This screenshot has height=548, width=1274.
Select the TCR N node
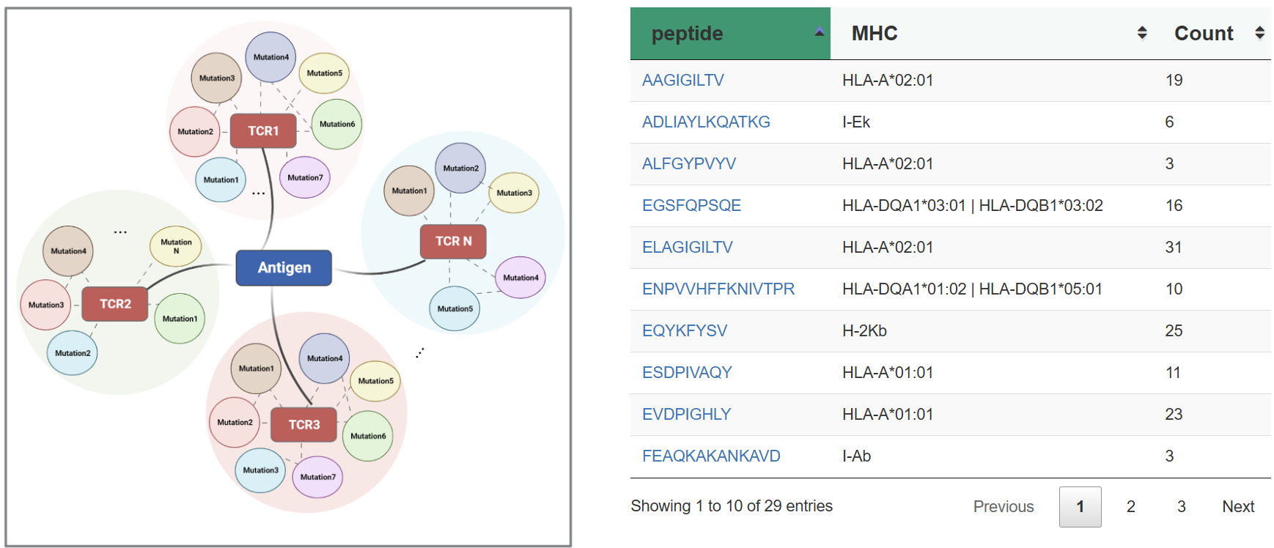tap(453, 241)
